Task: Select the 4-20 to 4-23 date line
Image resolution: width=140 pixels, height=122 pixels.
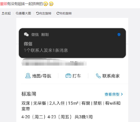Action: [57, 117]
